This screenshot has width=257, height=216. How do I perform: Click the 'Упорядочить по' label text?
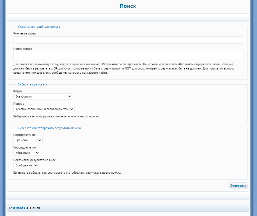point(24,147)
